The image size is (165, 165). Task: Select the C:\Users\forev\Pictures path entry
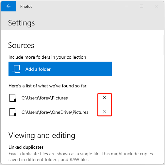coord(45,98)
